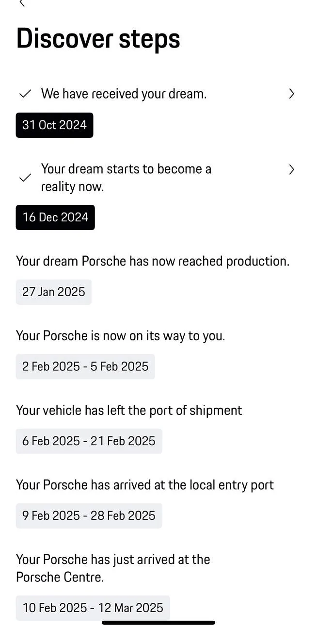Expand the received dream step via its chevron

coord(291,94)
